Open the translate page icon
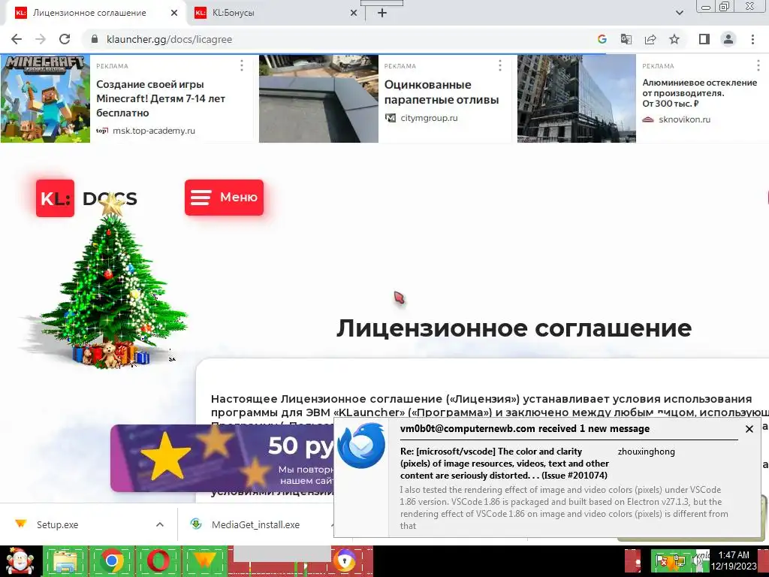 point(626,39)
